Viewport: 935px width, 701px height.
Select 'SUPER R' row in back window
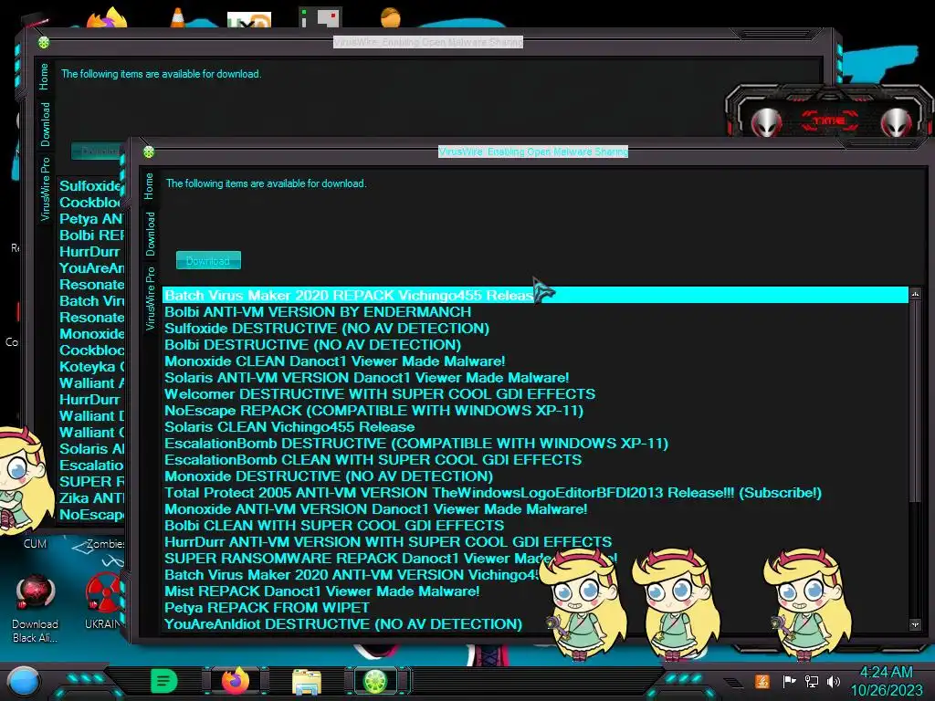tap(90, 482)
